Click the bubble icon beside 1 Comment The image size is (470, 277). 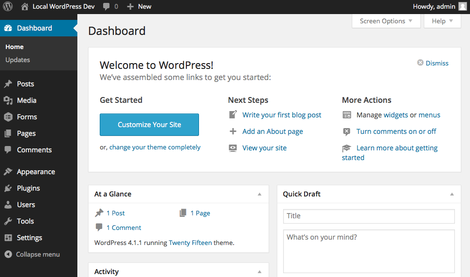click(x=99, y=228)
